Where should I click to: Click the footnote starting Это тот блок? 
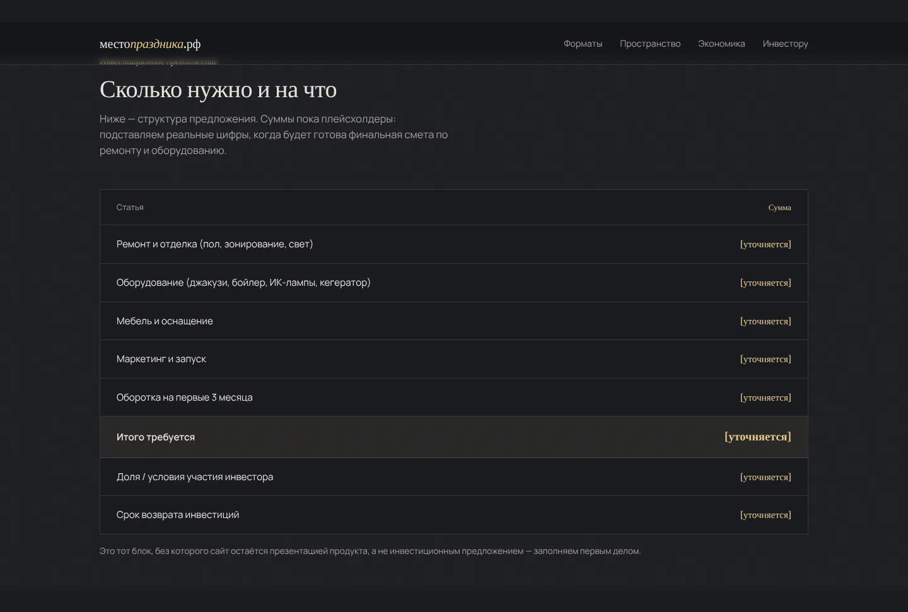point(370,551)
